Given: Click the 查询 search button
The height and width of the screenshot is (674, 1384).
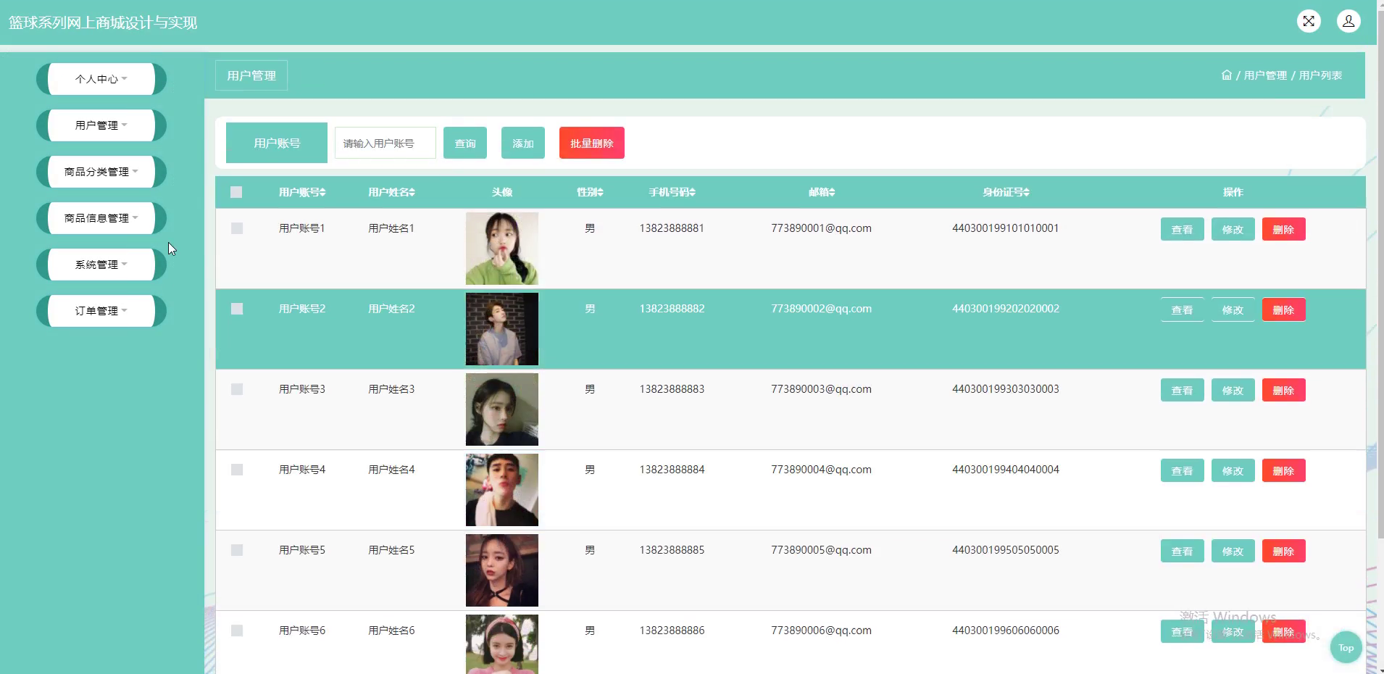Looking at the screenshot, I should coord(465,143).
